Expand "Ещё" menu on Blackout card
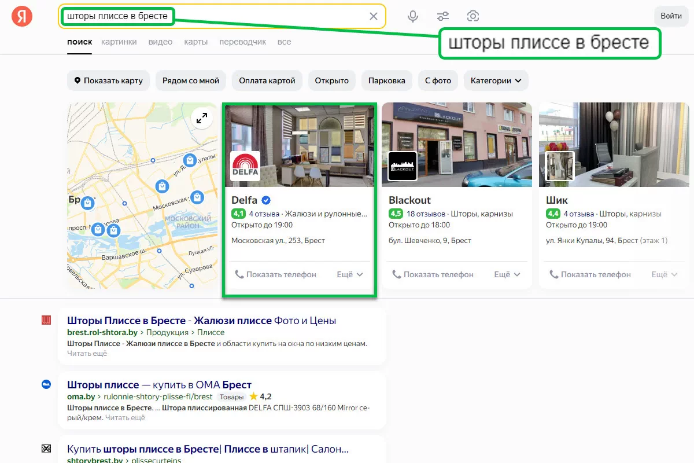The width and height of the screenshot is (694, 463). pos(507,274)
